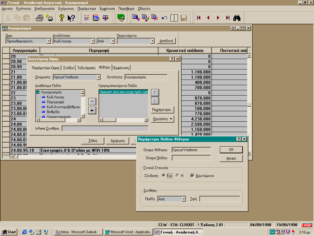314x236 pixels.
Task: Click the sort/filter list icon with red marks
Action: (86, 18)
